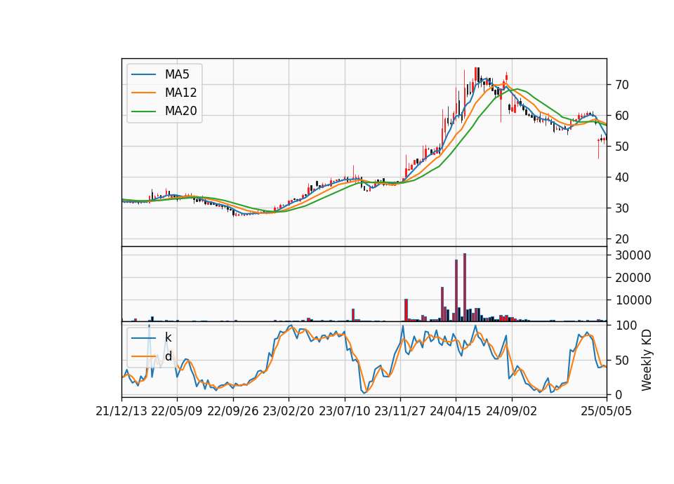Click the d legend label in the KD panel
The height and width of the screenshot is (484, 674).
(x=168, y=356)
